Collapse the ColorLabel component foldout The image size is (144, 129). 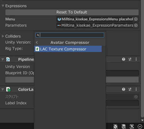tap(3, 90)
